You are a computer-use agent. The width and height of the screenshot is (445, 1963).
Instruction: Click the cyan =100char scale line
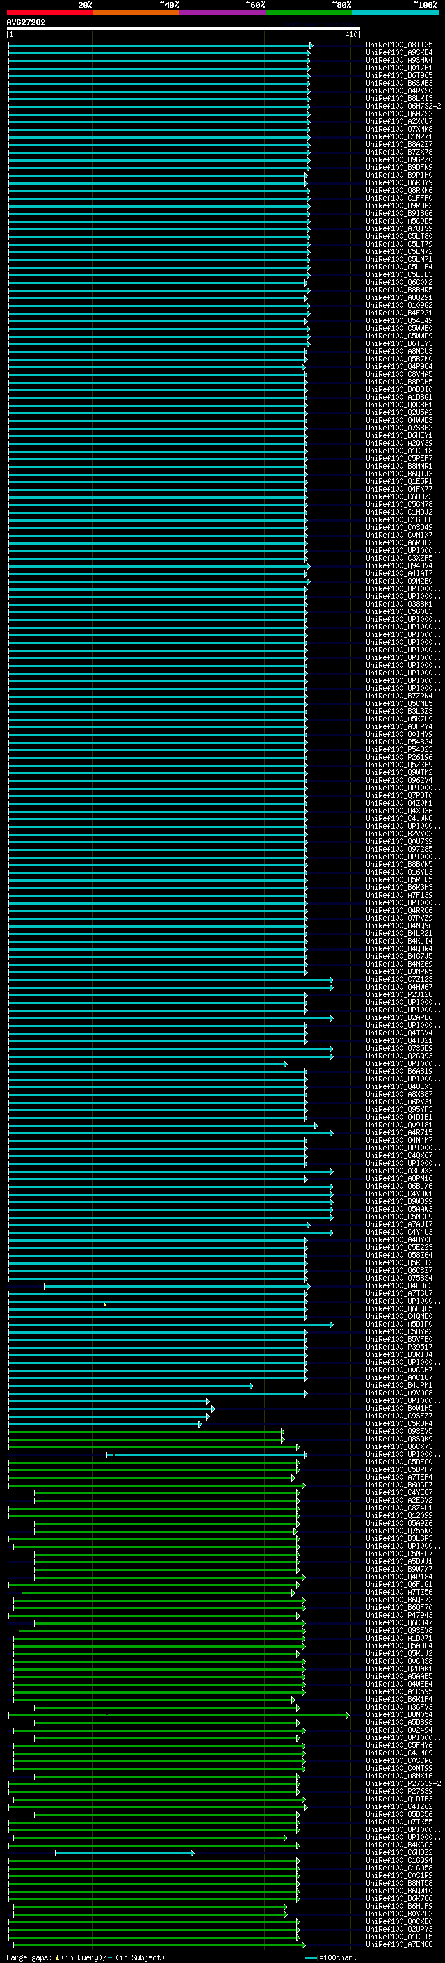point(311,1957)
